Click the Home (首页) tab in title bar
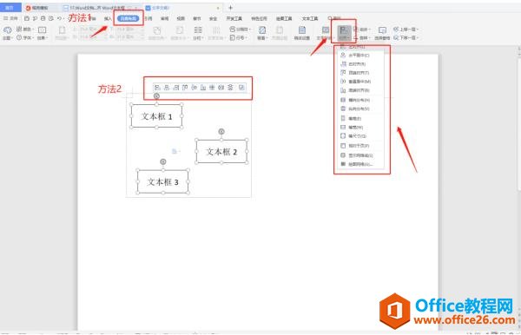The height and width of the screenshot is (335, 521). [10, 7]
